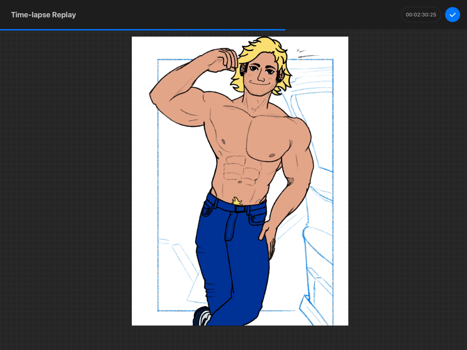Click the unfilled portion of the replay progress bar
Viewport: 467px width, 350px height.
pyautogui.click(x=374, y=30)
